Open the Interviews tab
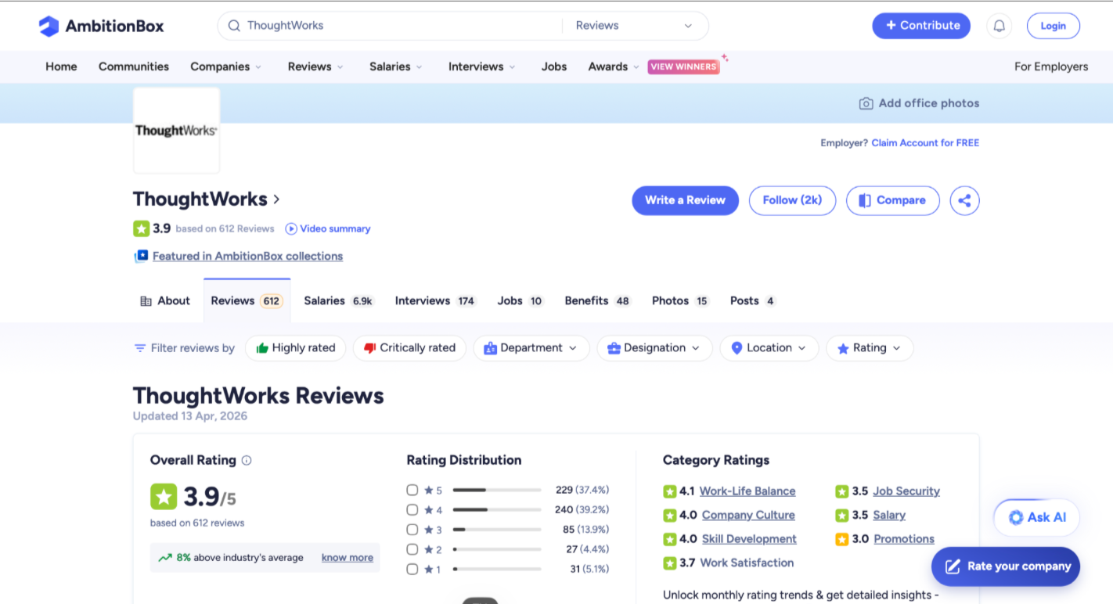This screenshot has width=1113, height=604. coord(434,301)
